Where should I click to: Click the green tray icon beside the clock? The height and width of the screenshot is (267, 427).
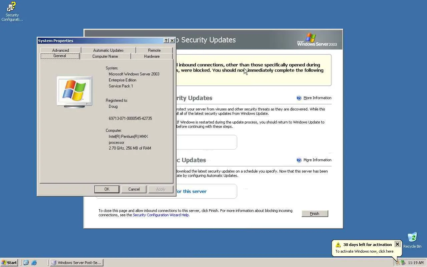[403, 263]
